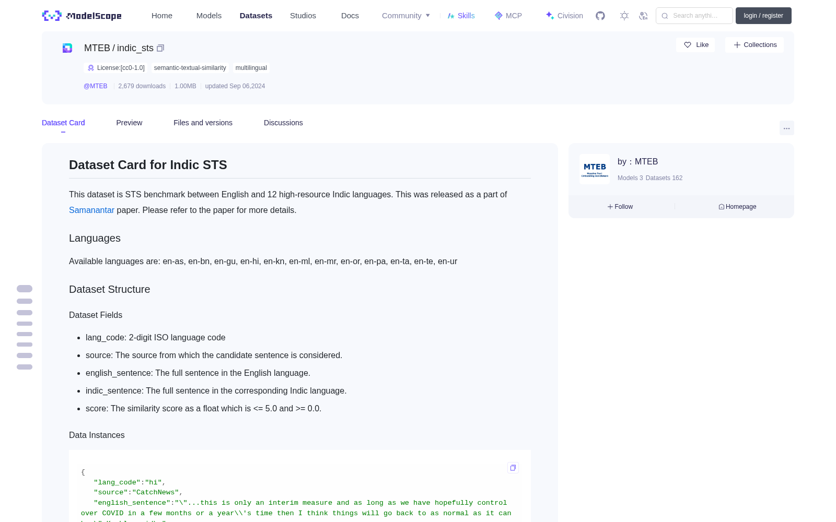This screenshot has width=836, height=522.
Task: Click the 'by : MTEB' organization name
Action: point(637,162)
